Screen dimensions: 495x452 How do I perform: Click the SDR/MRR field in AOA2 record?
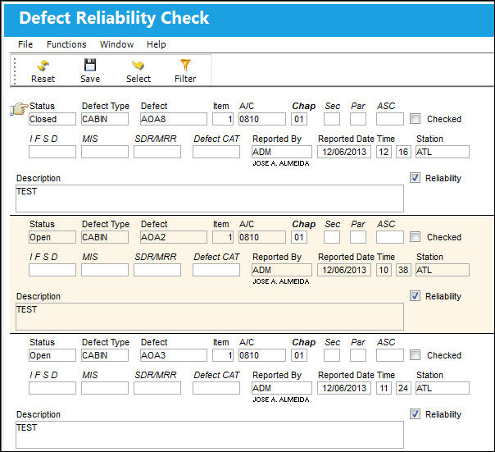pos(157,270)
